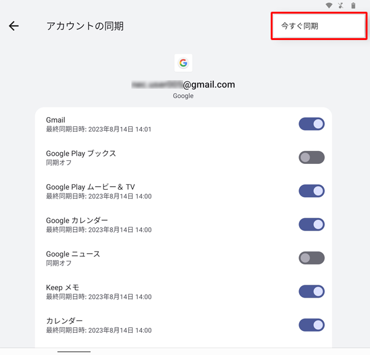Select the Google Play ブックス row label
This screenshot has height=355, width=370.
click(x=81, y=153)
